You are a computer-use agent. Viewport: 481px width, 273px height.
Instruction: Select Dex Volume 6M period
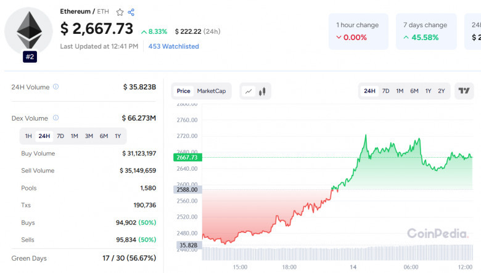(104, 136)
